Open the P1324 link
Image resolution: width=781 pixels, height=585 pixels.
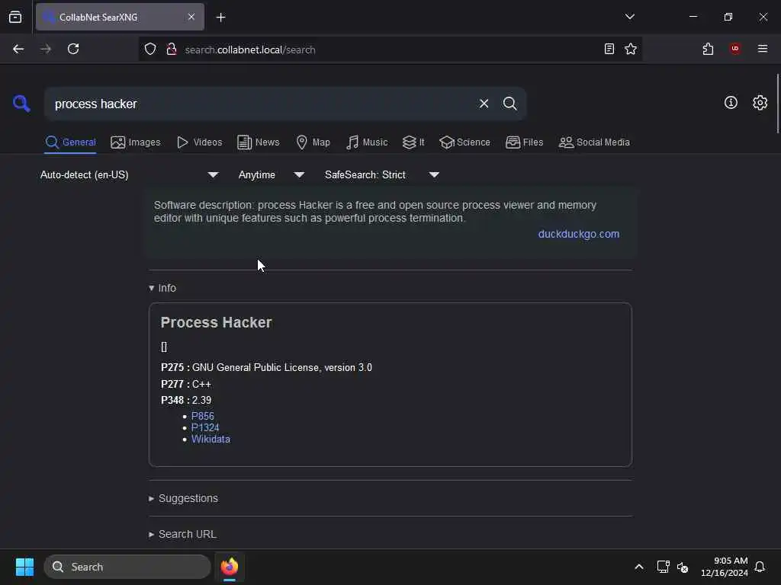(204, 427)
